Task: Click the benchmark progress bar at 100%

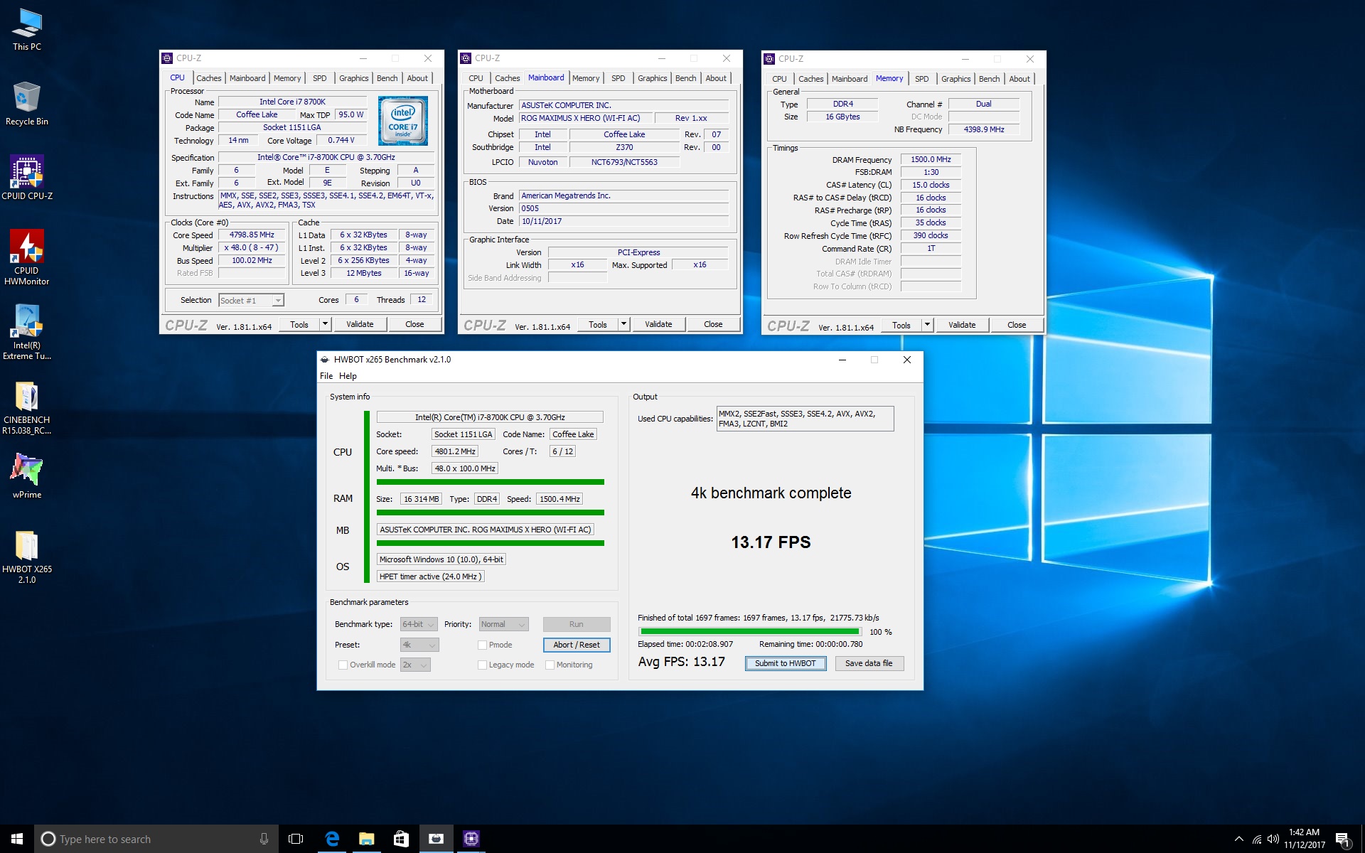Action: (750, 631)
